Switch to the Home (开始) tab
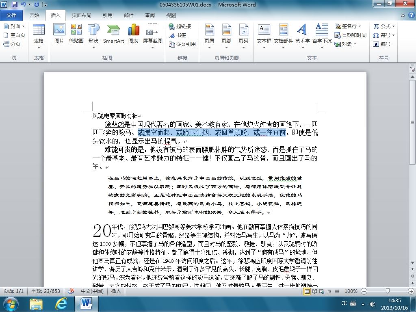The width and height of the screenshot is (416, 312). pyautogui.click(x=34, y=15)
